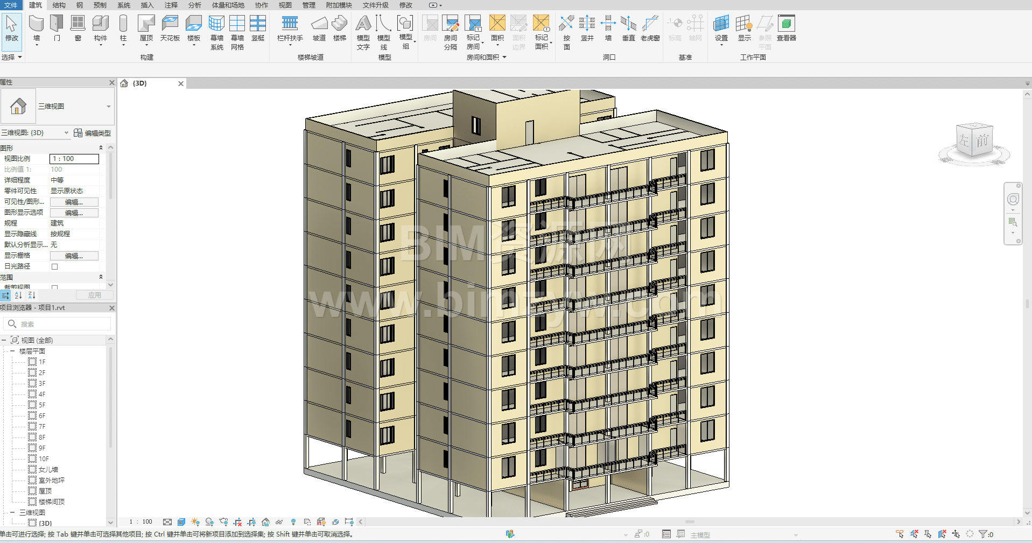The width and height of the screenshot is (1032, 543).
Task: Click the ViewCube front (前) face
Action: [982, 140]
